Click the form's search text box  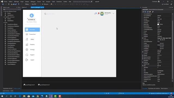(x=51, y=14)
